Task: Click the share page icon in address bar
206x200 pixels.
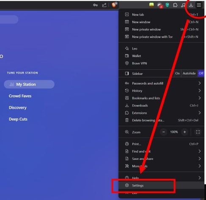Action: tap(104, 5)
